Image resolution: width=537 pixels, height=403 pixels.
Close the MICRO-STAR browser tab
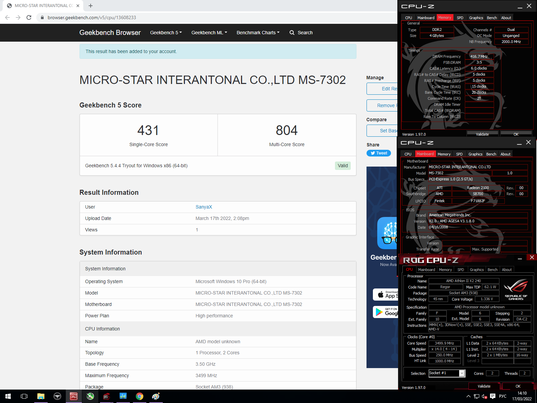[x=78, y=6]
